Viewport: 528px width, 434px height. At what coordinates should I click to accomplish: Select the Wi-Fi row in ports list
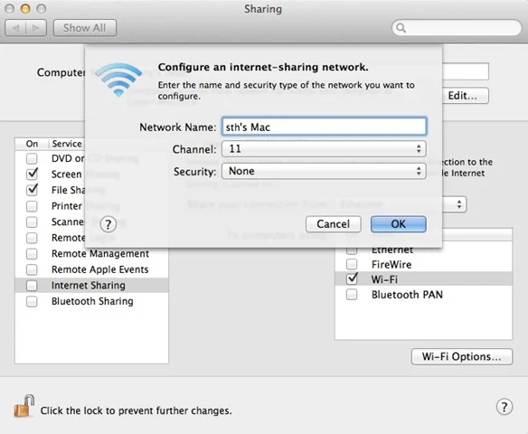pos(424,278)
